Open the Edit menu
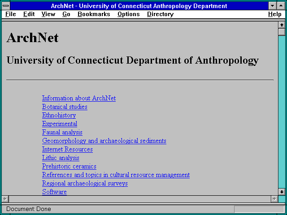This screenshot has height=215, width=287. coord(29,14)
